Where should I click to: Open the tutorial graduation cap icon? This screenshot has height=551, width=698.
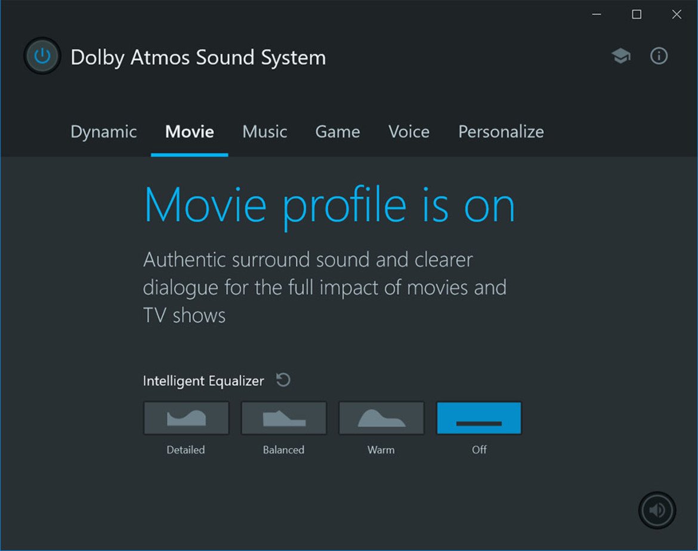click(620, 56)
